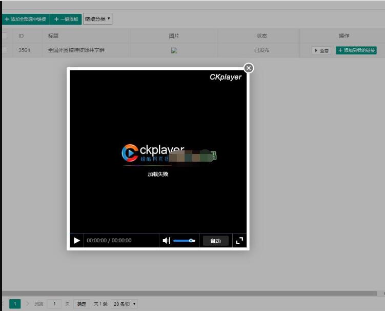This screenshot has width=385, height=311.
Task: Open the 链接分类 dropdown
Action: click(98, 19)
